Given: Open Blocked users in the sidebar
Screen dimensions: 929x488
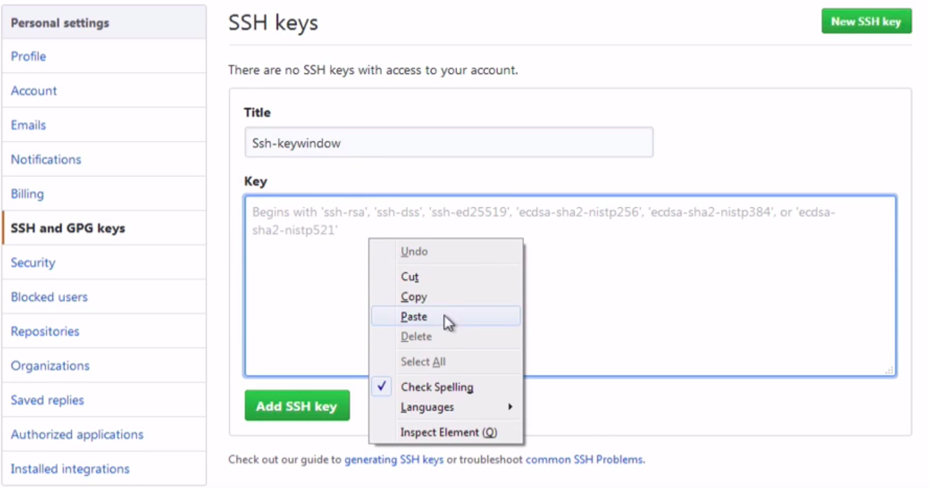Looking at the screenshot, I should [49, 297].
